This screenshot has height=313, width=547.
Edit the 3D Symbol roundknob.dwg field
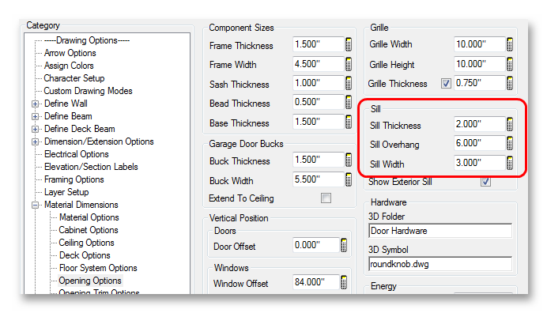(440, 264)
